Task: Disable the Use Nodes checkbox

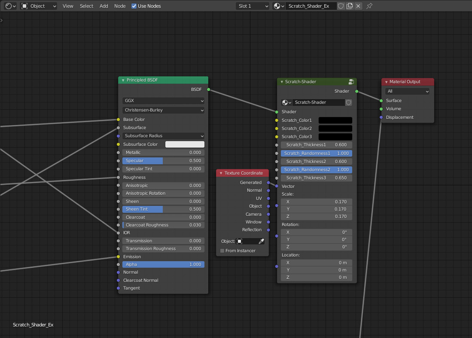Action: pyautogui.click(x=134, y=6)
